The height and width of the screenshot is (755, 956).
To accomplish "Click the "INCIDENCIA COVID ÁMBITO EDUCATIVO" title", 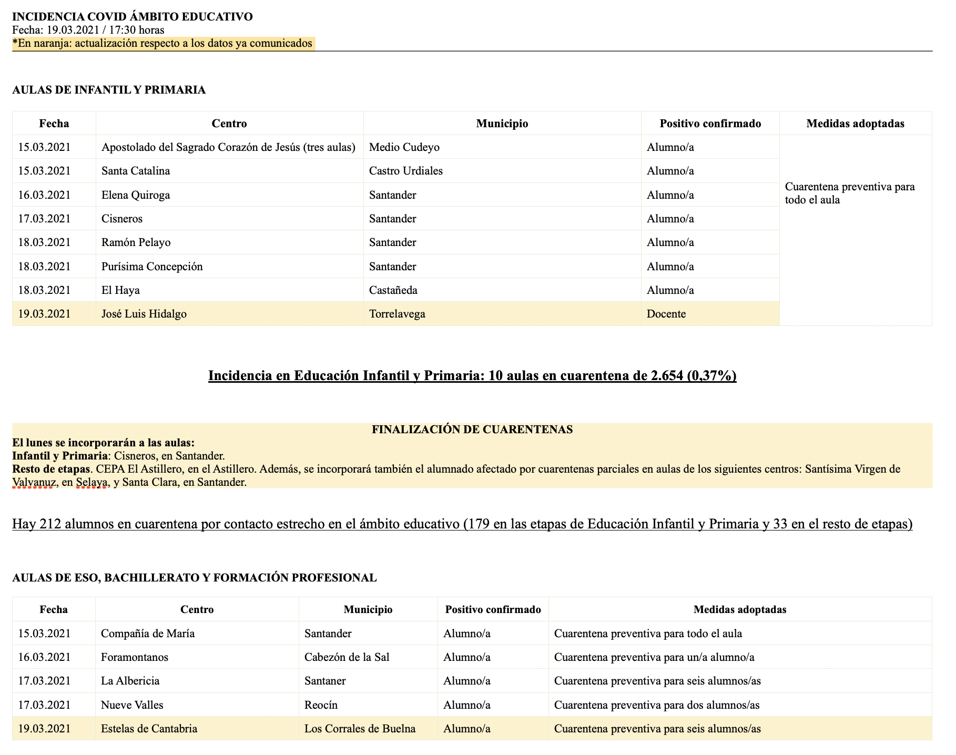I will (132, 17).
